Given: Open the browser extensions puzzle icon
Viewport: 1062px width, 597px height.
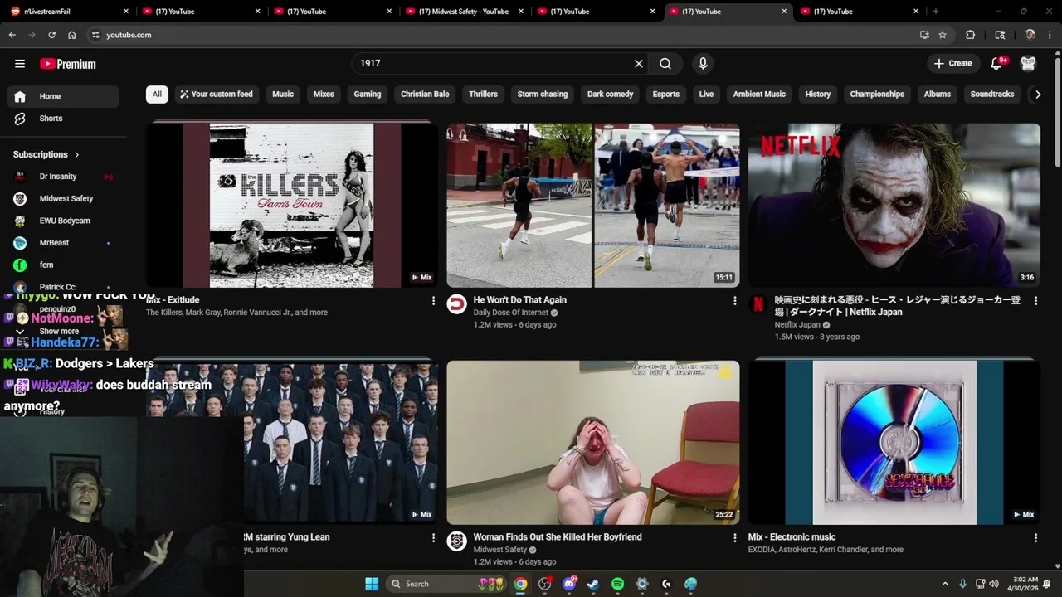Looking at the screenshot, I should coord(970,35).
